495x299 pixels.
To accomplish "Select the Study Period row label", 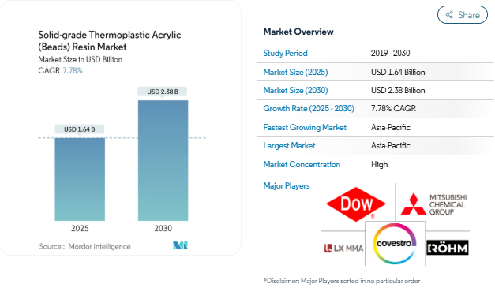I will [x=285, y=53].
